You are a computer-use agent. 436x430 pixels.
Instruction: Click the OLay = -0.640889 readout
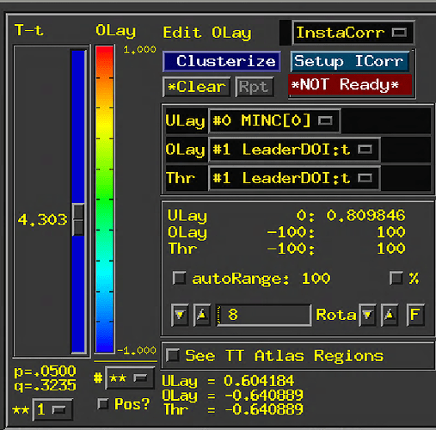coord(232,396)
